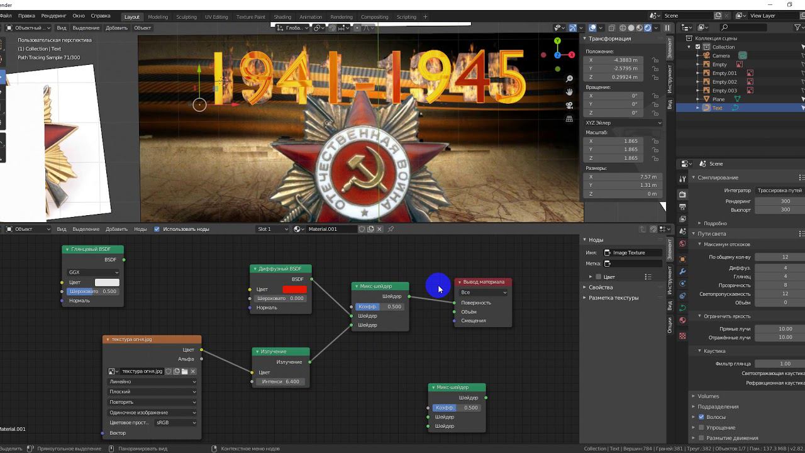Click fake user shield icon for Material.001

[x=362, y=229]
